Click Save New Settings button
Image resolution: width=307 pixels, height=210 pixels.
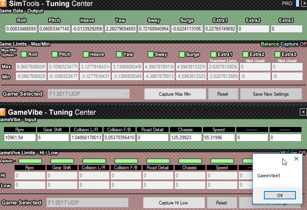point(271,94)
